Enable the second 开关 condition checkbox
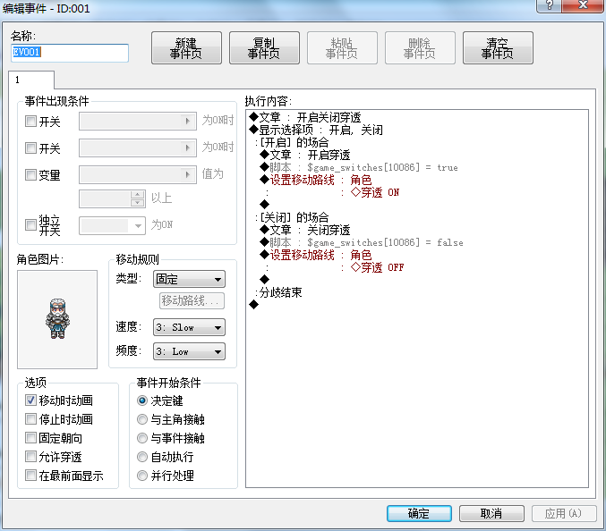This screenshot has height=531, width=606. coord(30,147)
